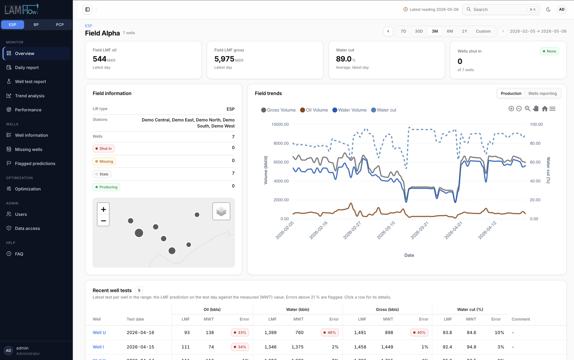Screen dimensions: 574x360
Task: Open admin account menu at sidebar bottom
Action: [x=36, y=351]
